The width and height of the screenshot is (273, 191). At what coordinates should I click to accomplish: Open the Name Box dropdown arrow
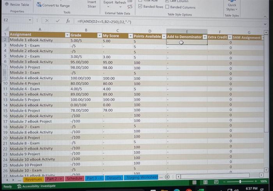30,20
